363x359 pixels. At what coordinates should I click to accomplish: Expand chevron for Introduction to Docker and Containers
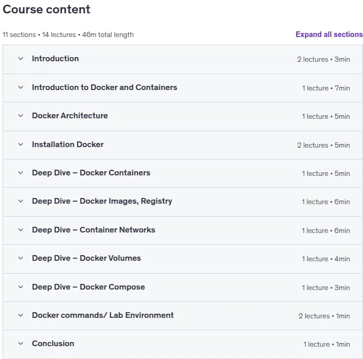tap(21, 87)
